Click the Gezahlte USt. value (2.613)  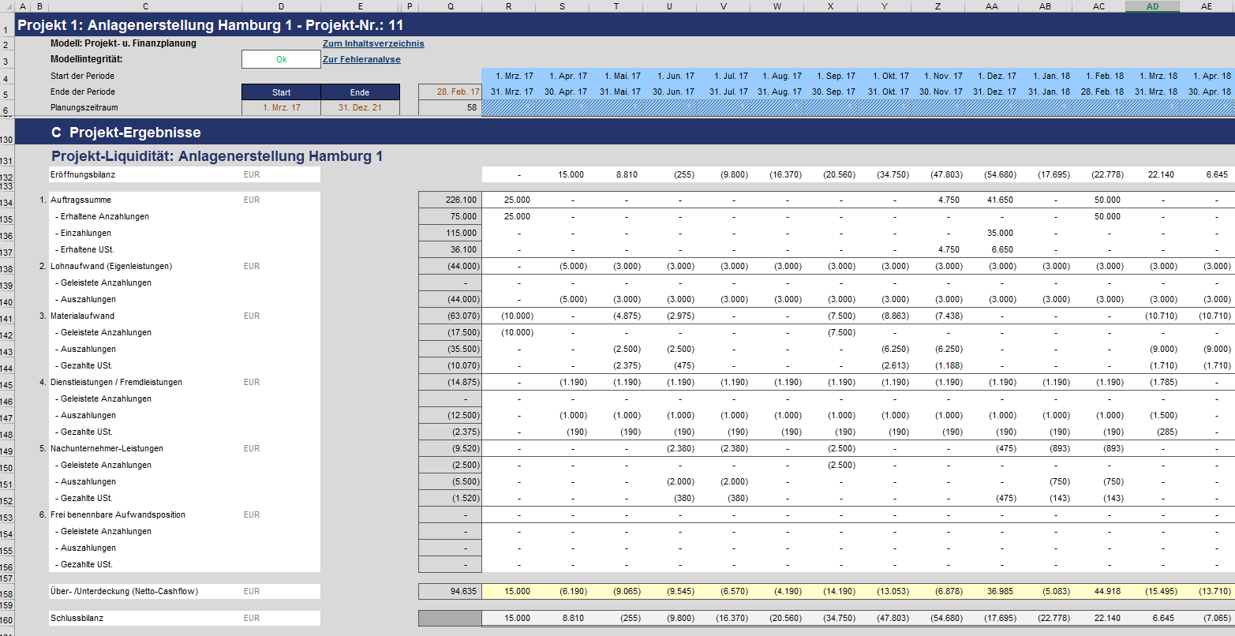[884, 366]
